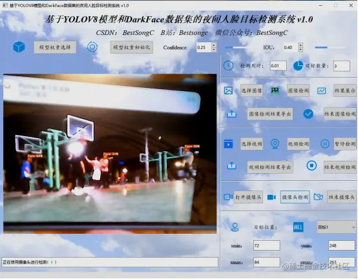Click the blue cube model icon
Viewport: 358px width, 279px height.
(x=19, y=47)
